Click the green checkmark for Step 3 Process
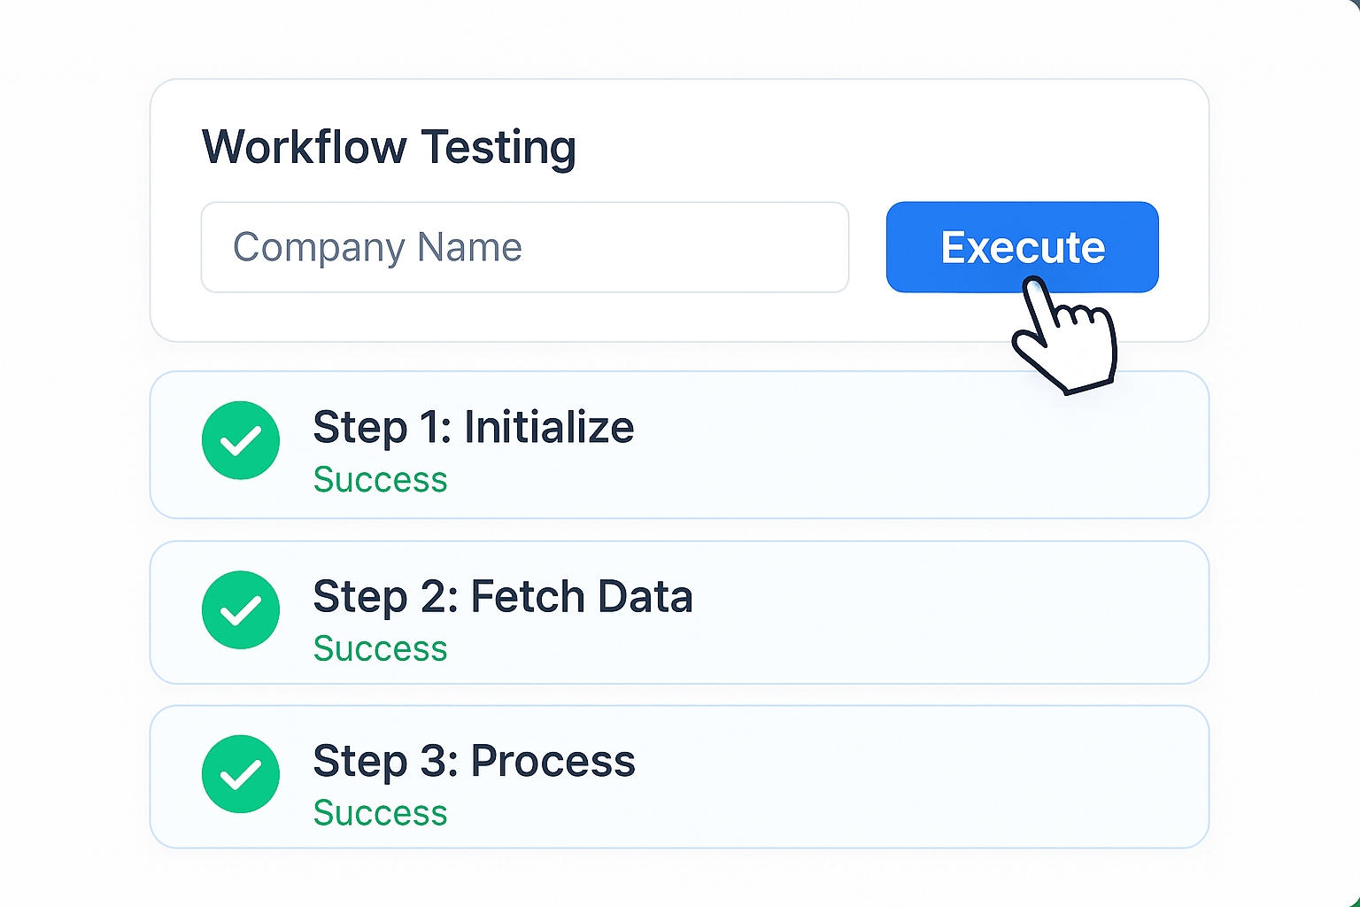The image size is (1360, 907). tap(241, 773)
